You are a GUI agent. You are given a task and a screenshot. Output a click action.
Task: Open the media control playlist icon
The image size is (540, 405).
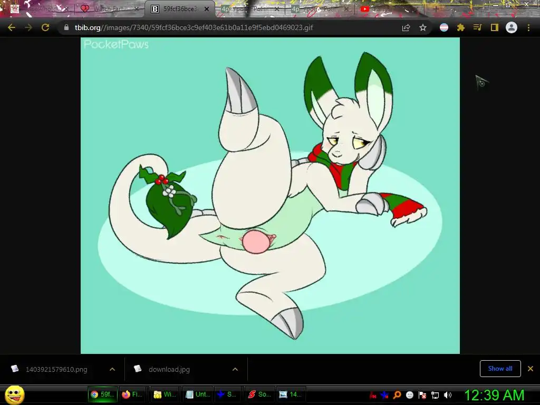(478, 27)
